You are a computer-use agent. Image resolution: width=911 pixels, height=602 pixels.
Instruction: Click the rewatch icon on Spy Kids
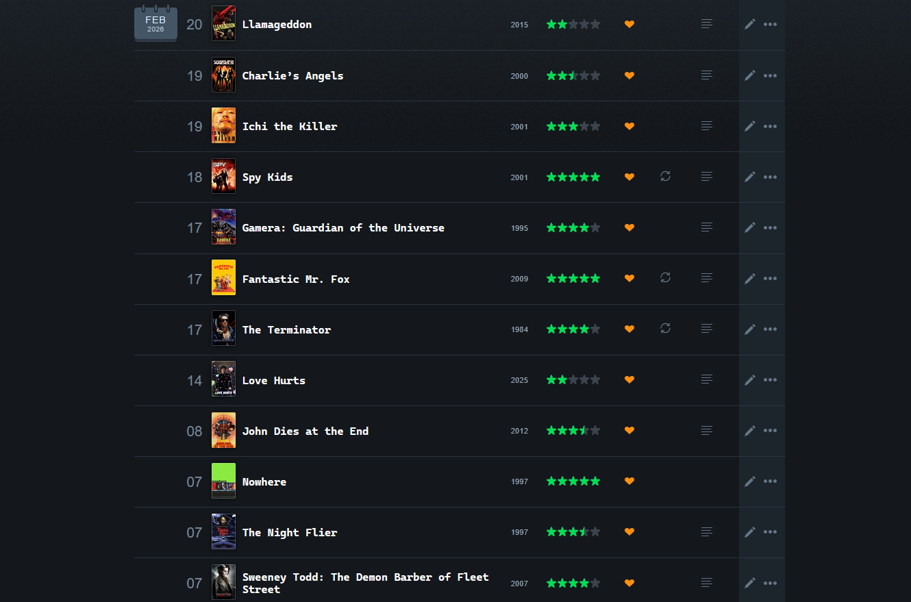point(665,177)
